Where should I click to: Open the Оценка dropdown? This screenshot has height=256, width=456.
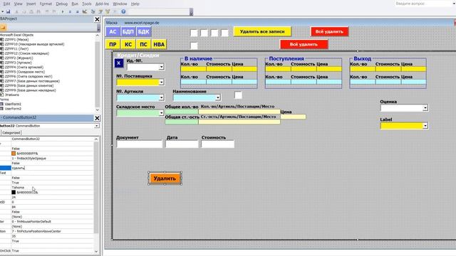(x=425, y=108)
